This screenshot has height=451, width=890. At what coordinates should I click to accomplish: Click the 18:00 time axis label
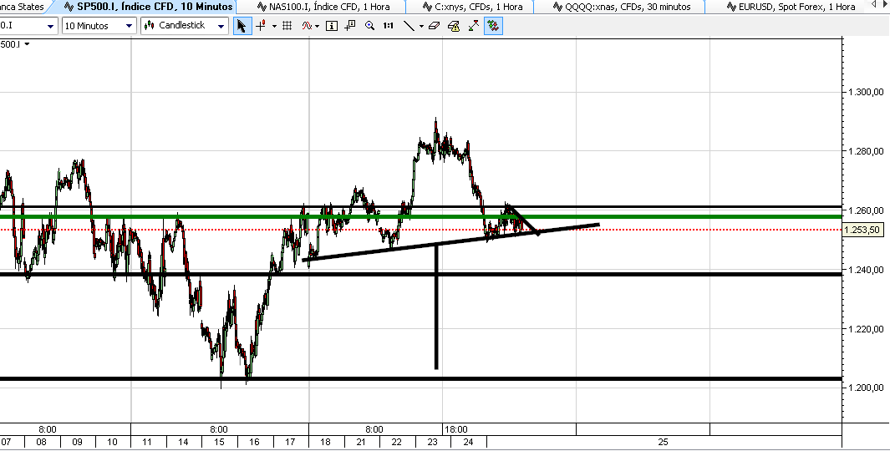455,429
